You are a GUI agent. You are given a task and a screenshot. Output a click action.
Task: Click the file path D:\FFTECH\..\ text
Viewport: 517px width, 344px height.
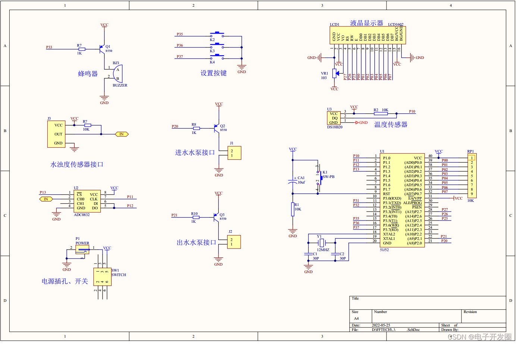383,329
